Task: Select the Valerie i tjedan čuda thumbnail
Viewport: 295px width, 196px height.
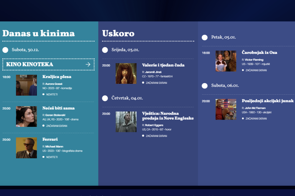Action: point(126,73)
